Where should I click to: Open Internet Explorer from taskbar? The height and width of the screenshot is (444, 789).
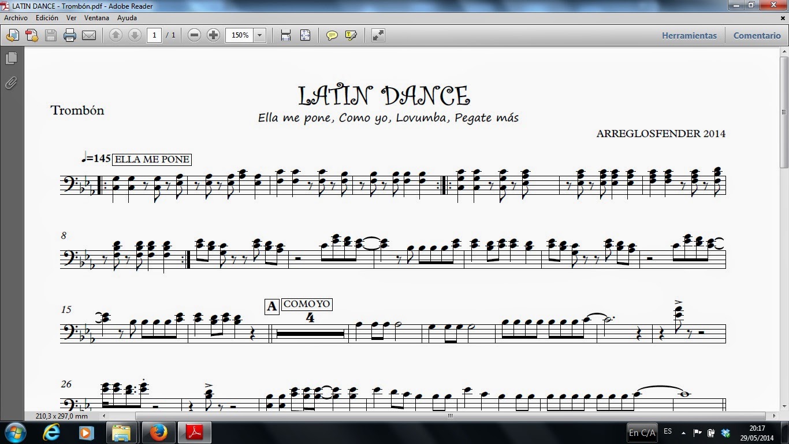click(x=51, y=432)
